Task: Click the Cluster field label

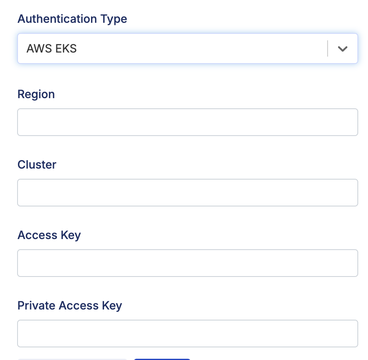Action: [x=37, y=165]
